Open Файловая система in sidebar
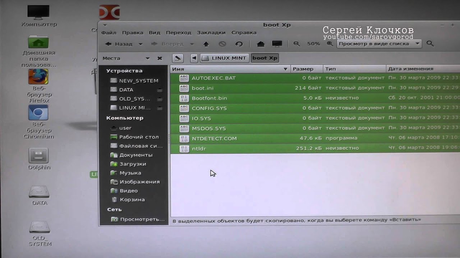 [136, 146]
